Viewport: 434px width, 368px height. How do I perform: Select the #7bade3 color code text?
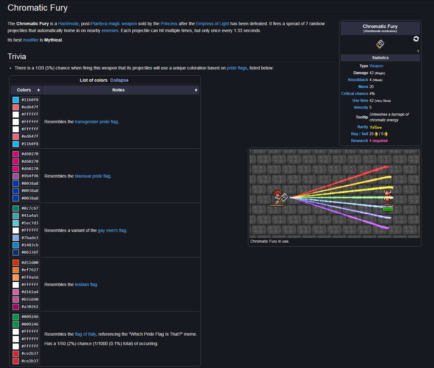(x=30, y=238)
